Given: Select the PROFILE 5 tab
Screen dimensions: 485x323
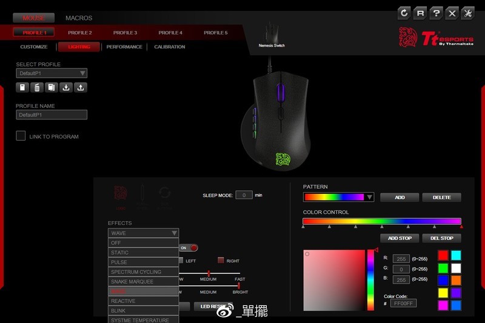Looking at the screenshot, I should pyautogui.click(x=216, y=33).
